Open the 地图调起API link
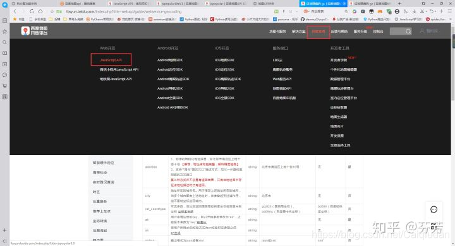The image size is (455, 246). pyautogui.click(x=282, y=88)
